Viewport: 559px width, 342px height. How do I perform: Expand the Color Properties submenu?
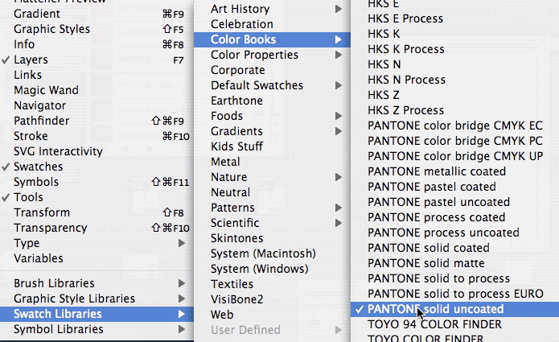(x=272, y=55)
